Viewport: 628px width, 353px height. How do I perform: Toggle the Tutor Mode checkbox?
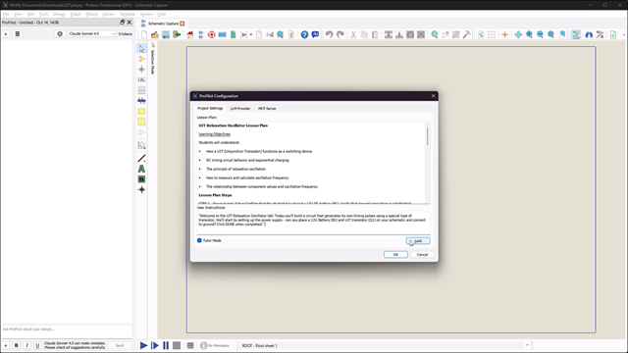click(x=199, y=240)
